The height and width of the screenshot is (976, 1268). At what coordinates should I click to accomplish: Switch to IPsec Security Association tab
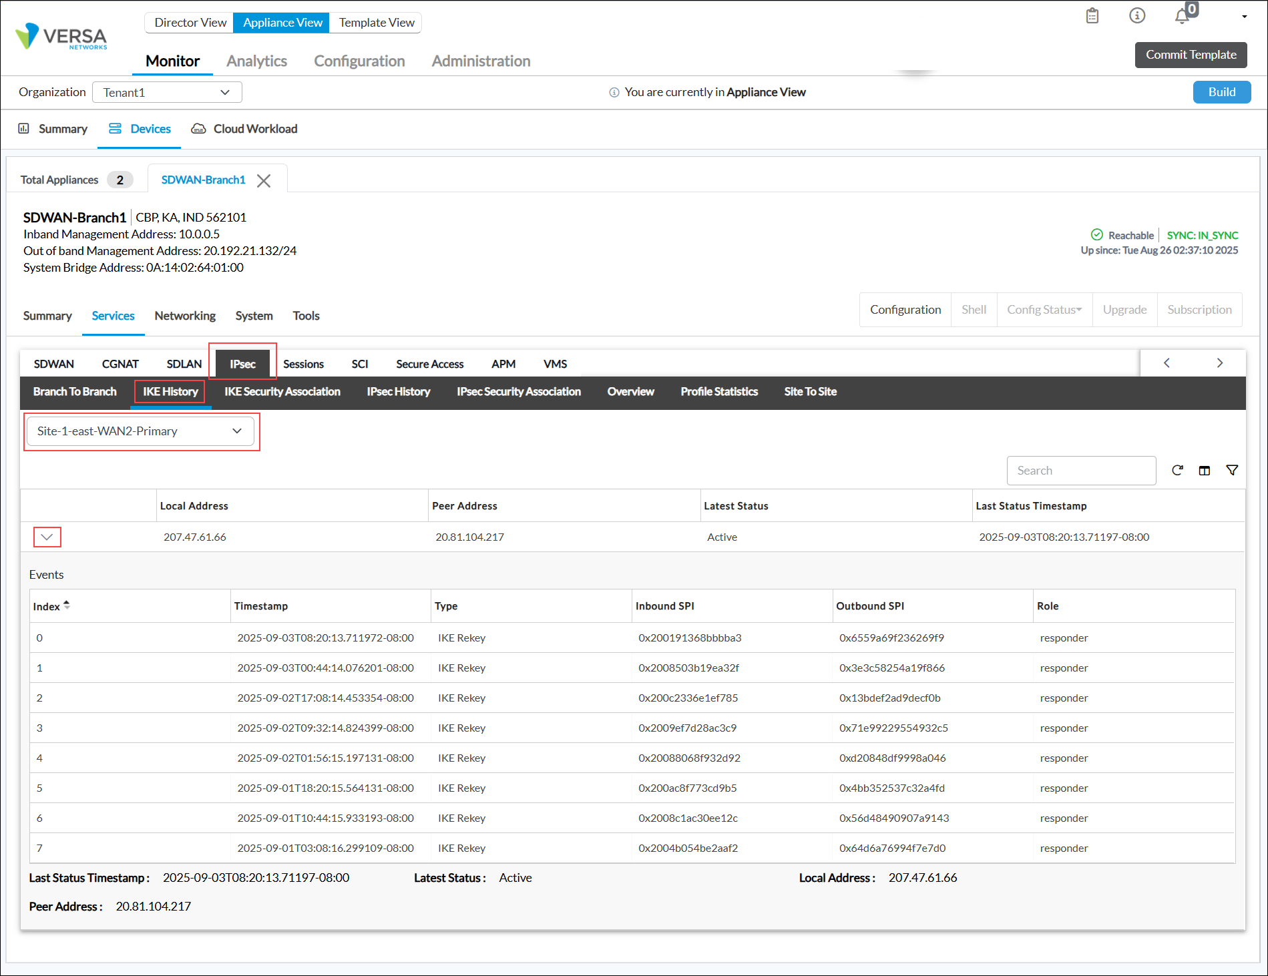[x=518, y=392]
